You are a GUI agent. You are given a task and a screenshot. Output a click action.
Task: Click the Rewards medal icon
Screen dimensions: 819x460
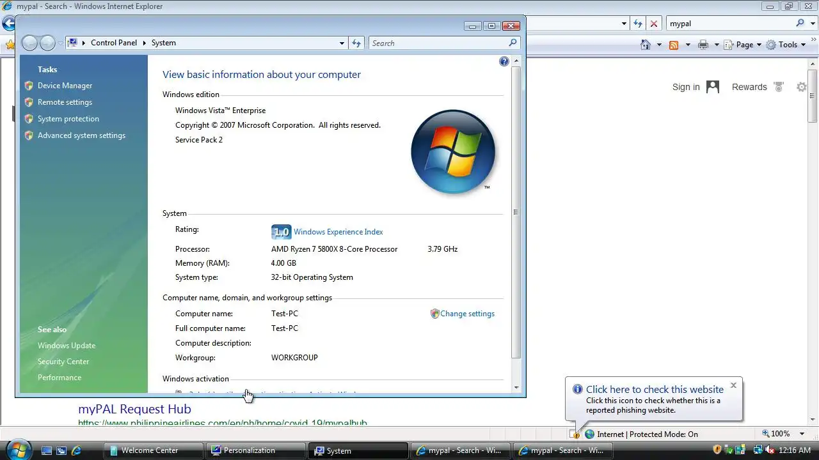click(779, 87)
